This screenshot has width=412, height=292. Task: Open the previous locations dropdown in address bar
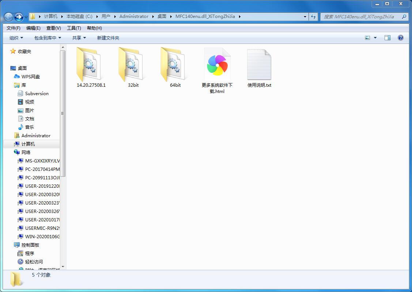click(x=305, y=16)
